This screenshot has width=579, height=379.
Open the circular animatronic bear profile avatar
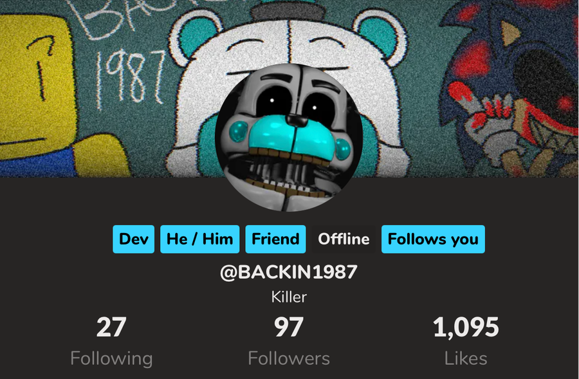[x=289, y=138]
